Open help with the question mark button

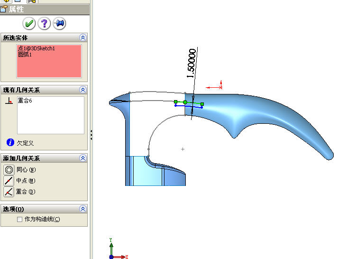(44, 23)
